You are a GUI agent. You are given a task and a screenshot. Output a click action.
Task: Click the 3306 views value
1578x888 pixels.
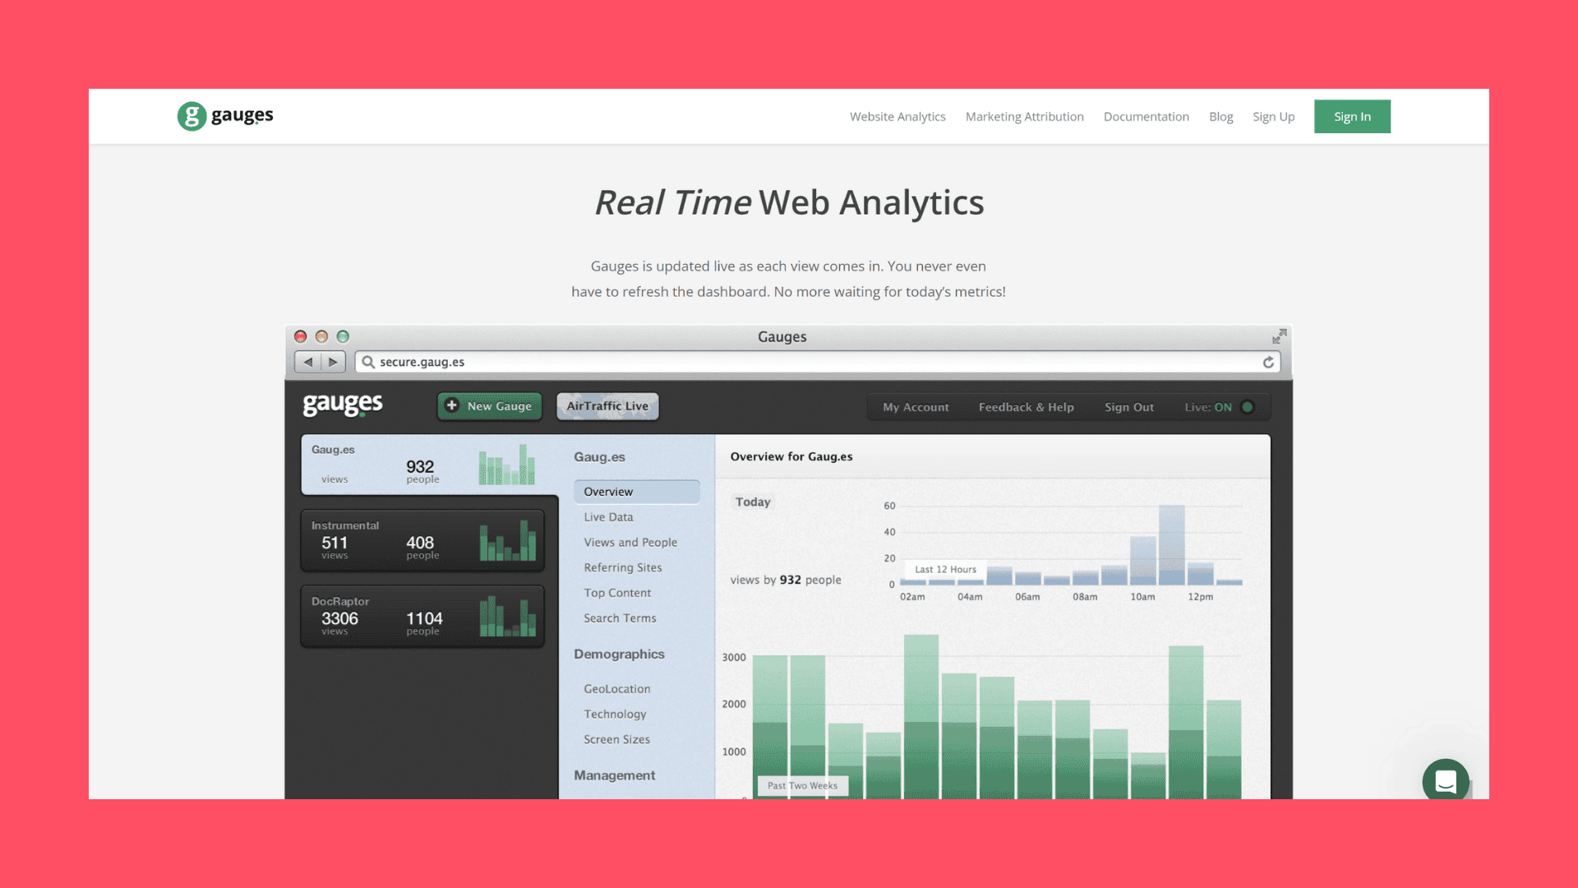point(339,618)
